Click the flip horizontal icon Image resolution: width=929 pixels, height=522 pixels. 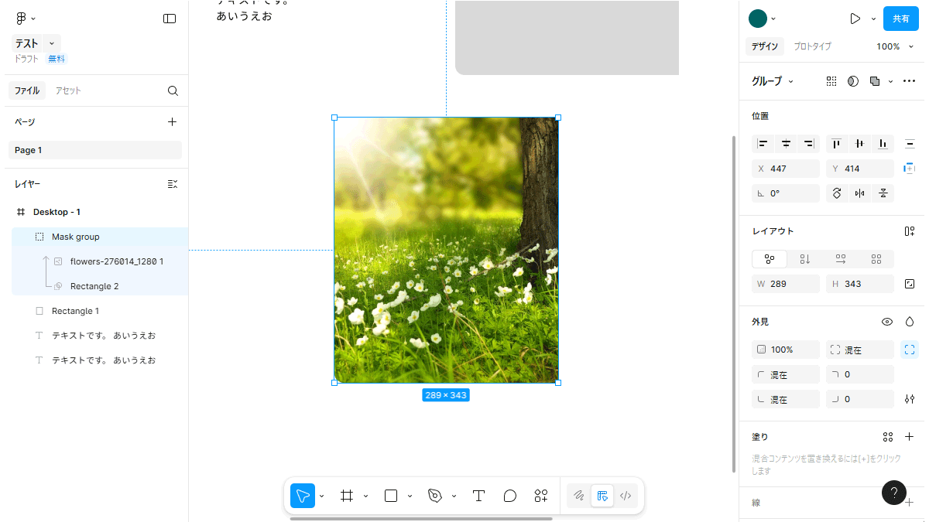pyautogui.click(x=859, y=193)
